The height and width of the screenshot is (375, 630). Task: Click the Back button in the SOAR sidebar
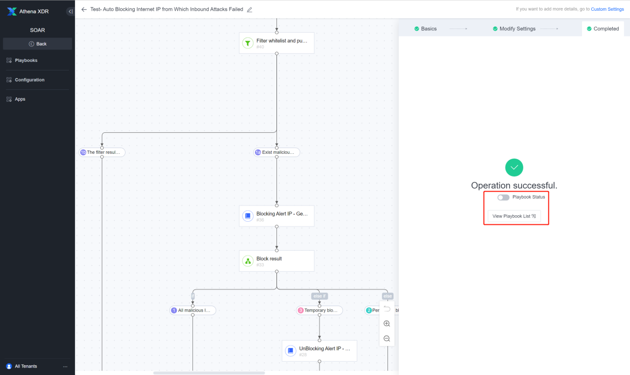37,44
